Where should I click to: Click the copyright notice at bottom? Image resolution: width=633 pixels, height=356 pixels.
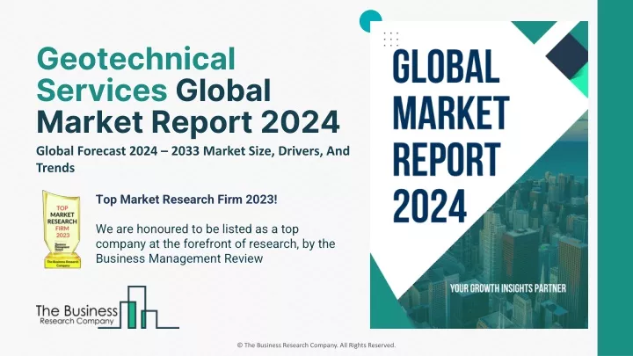click(x=316, y=345)
